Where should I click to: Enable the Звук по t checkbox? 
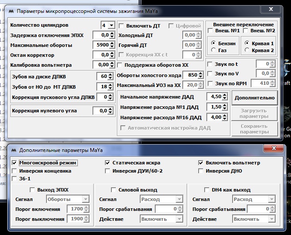click(x=210, y=64)
